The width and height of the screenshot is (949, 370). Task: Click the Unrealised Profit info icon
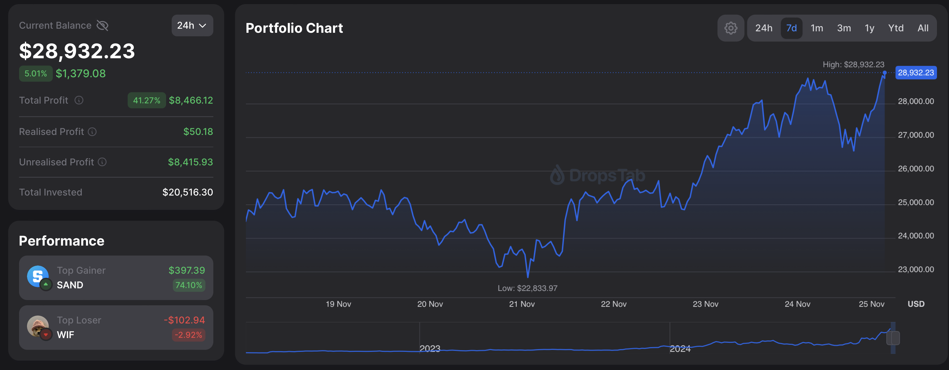click(x=102, y=162)
